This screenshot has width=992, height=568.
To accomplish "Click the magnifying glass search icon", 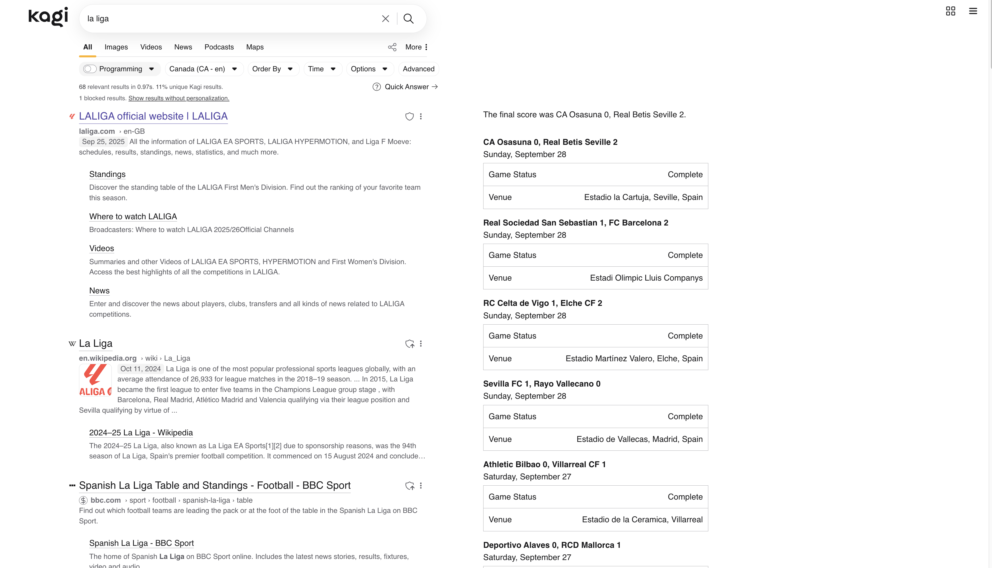I will (x=408, y=19).
